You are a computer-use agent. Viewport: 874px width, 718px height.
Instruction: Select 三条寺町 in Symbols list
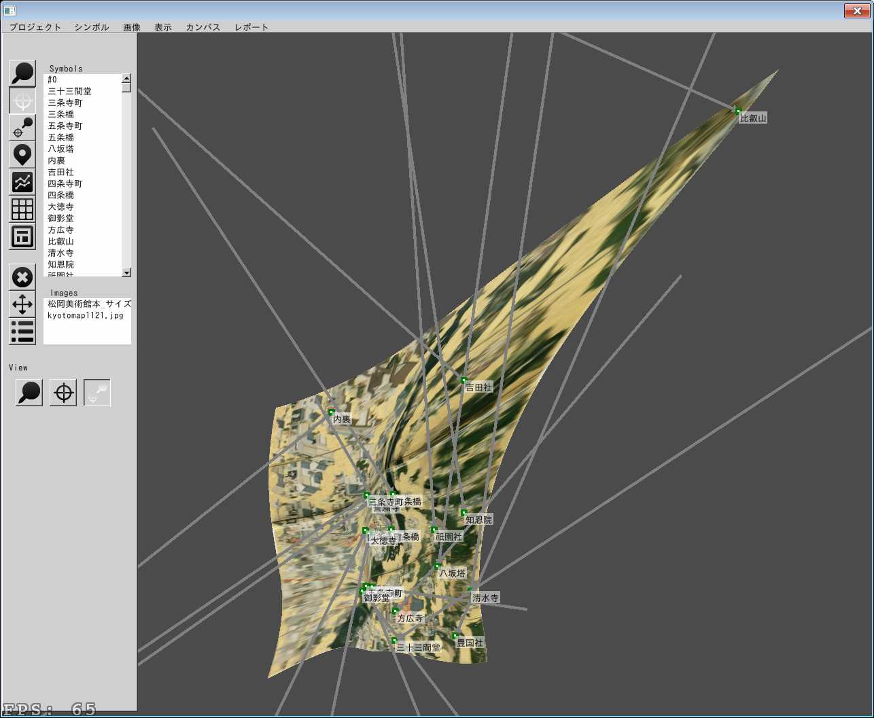82,103
